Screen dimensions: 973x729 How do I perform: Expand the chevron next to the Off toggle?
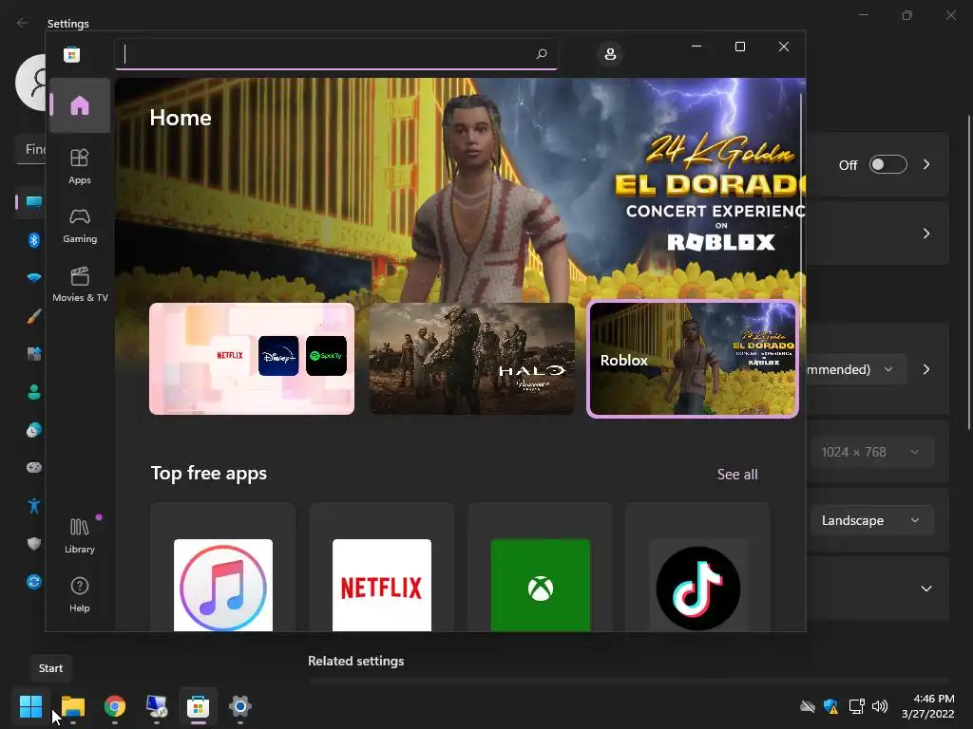(926, 164)
